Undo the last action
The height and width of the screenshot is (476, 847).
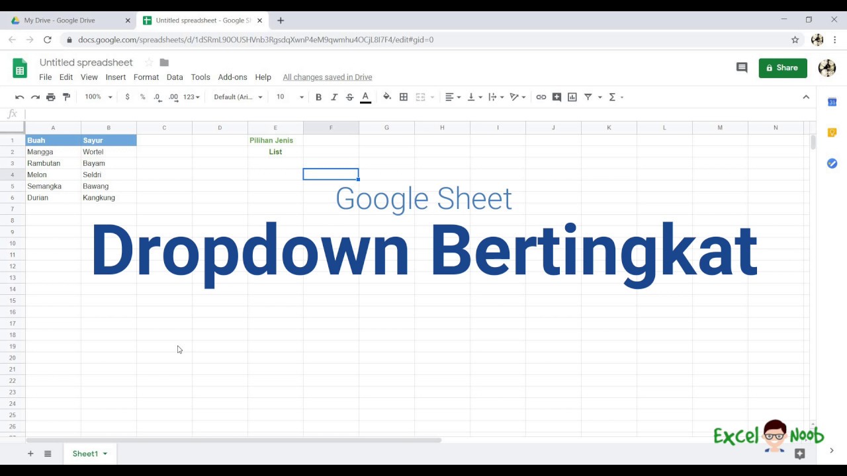click(x=20, y=97)
